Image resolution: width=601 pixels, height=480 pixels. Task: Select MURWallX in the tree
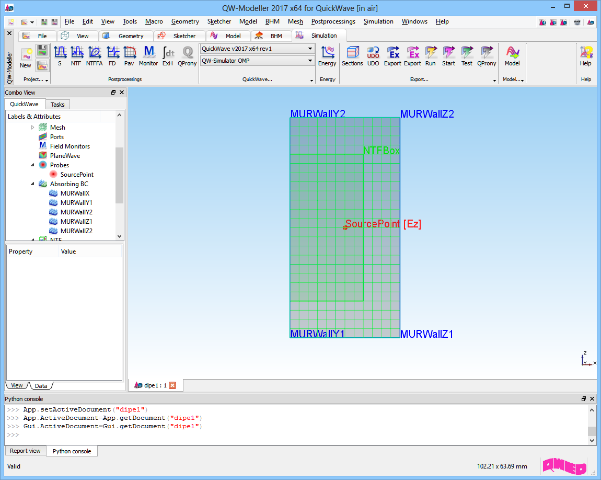[x=75, y=193]
